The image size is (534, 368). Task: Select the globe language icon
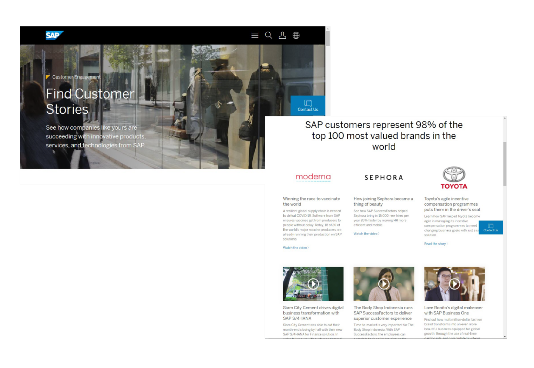(x=296, y=35)
